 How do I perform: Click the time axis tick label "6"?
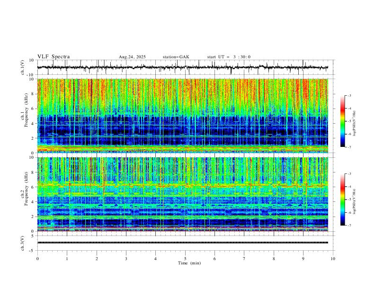pyautogui.click(x=214, y=259)
